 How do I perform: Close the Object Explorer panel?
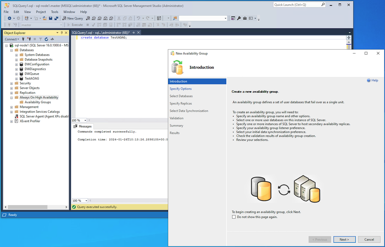66,33
